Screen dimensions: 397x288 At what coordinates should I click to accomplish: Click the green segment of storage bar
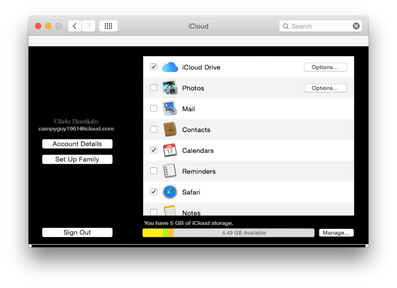pyautogui.click(x=165, y=233)
